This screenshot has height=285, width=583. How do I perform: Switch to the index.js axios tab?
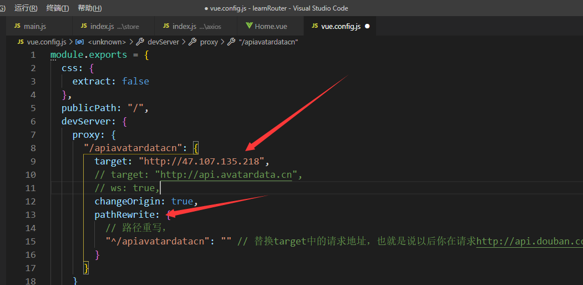[196, 26]
